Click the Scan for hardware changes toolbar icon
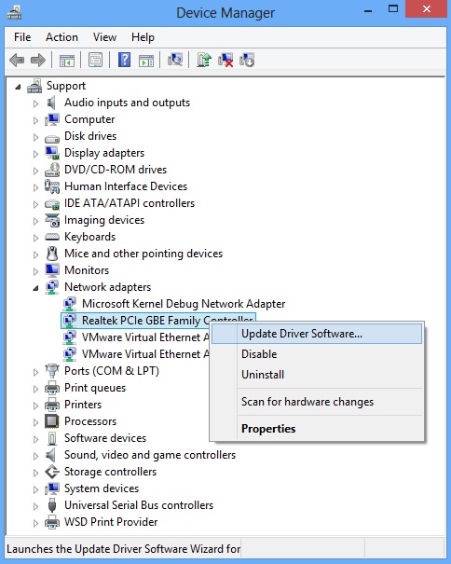The width and height of the screenshot is (451, 564). click(175, 60)
